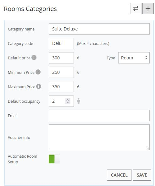Focus the Category code field
The image size is (155, 186).
(61, 43)
